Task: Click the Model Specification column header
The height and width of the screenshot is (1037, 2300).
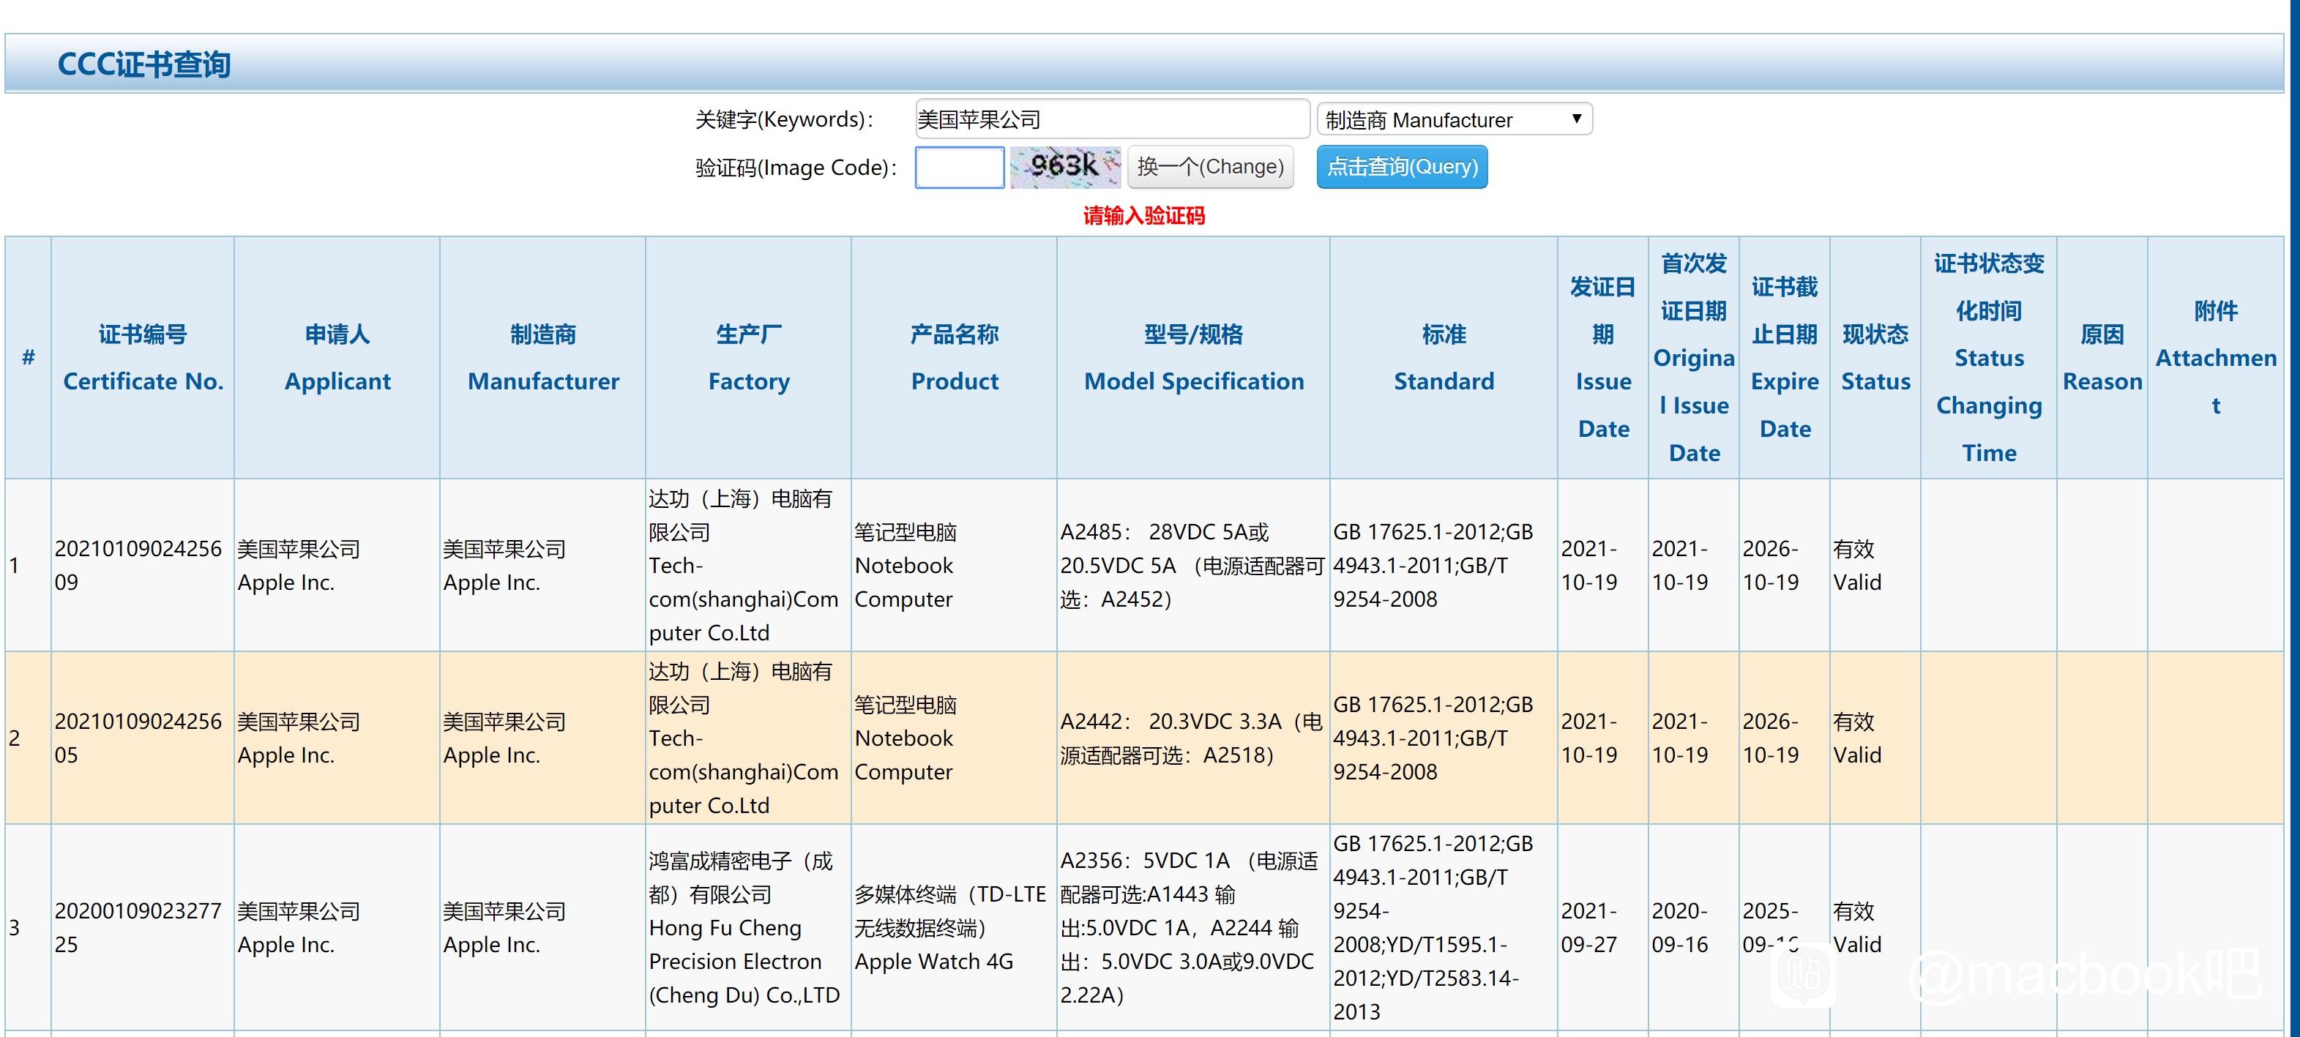Action: pos(1194,358)
